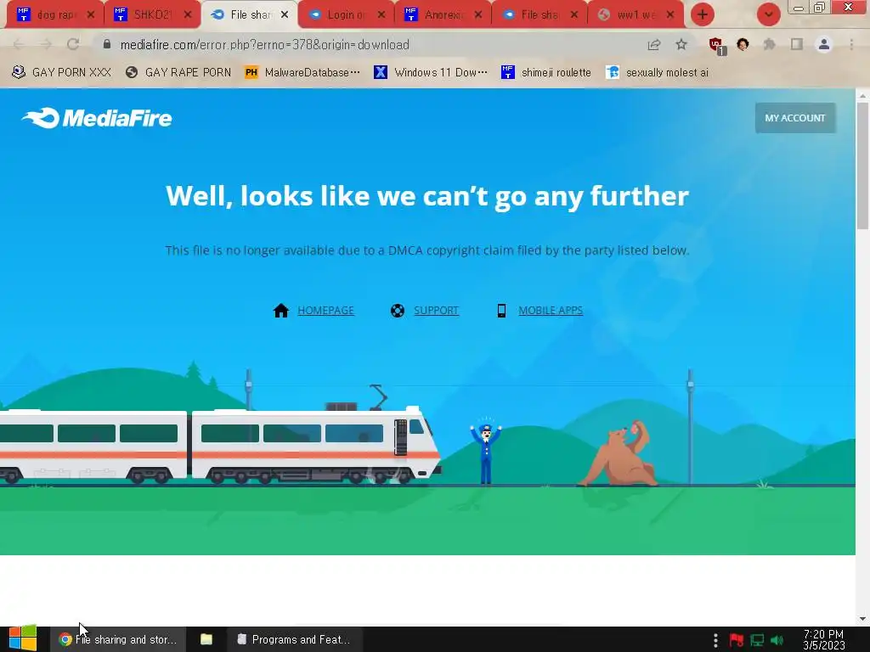This screenshot has height=652, width=870.
Task: Close the SHKD21 tab
Action: 188,14
